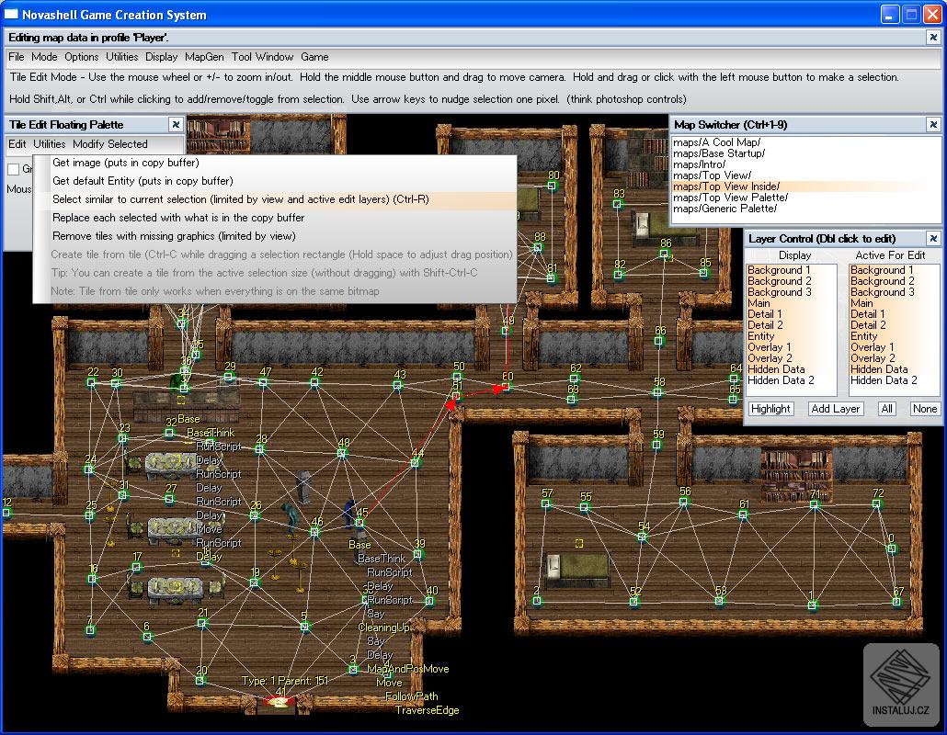
Task: Select path node 86 in upper room
Action: pos(664,254)
